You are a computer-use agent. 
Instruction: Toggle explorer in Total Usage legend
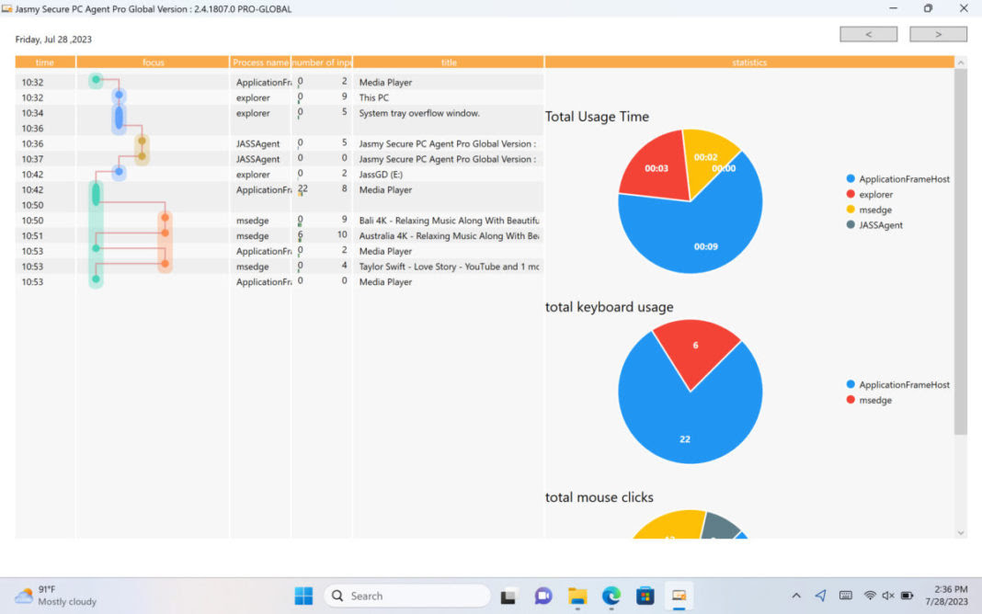click(869, 195)
